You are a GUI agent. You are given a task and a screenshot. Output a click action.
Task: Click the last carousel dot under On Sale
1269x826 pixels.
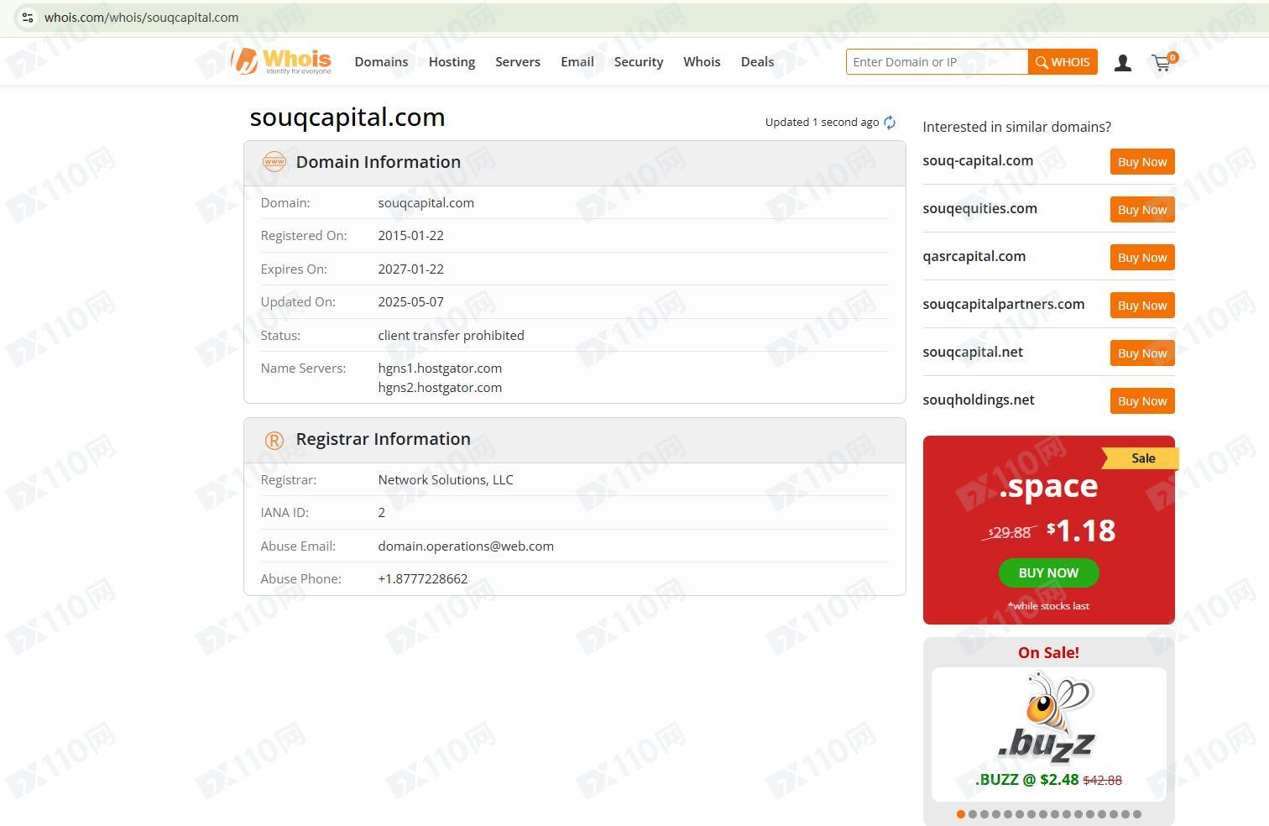pos(1137,814)
